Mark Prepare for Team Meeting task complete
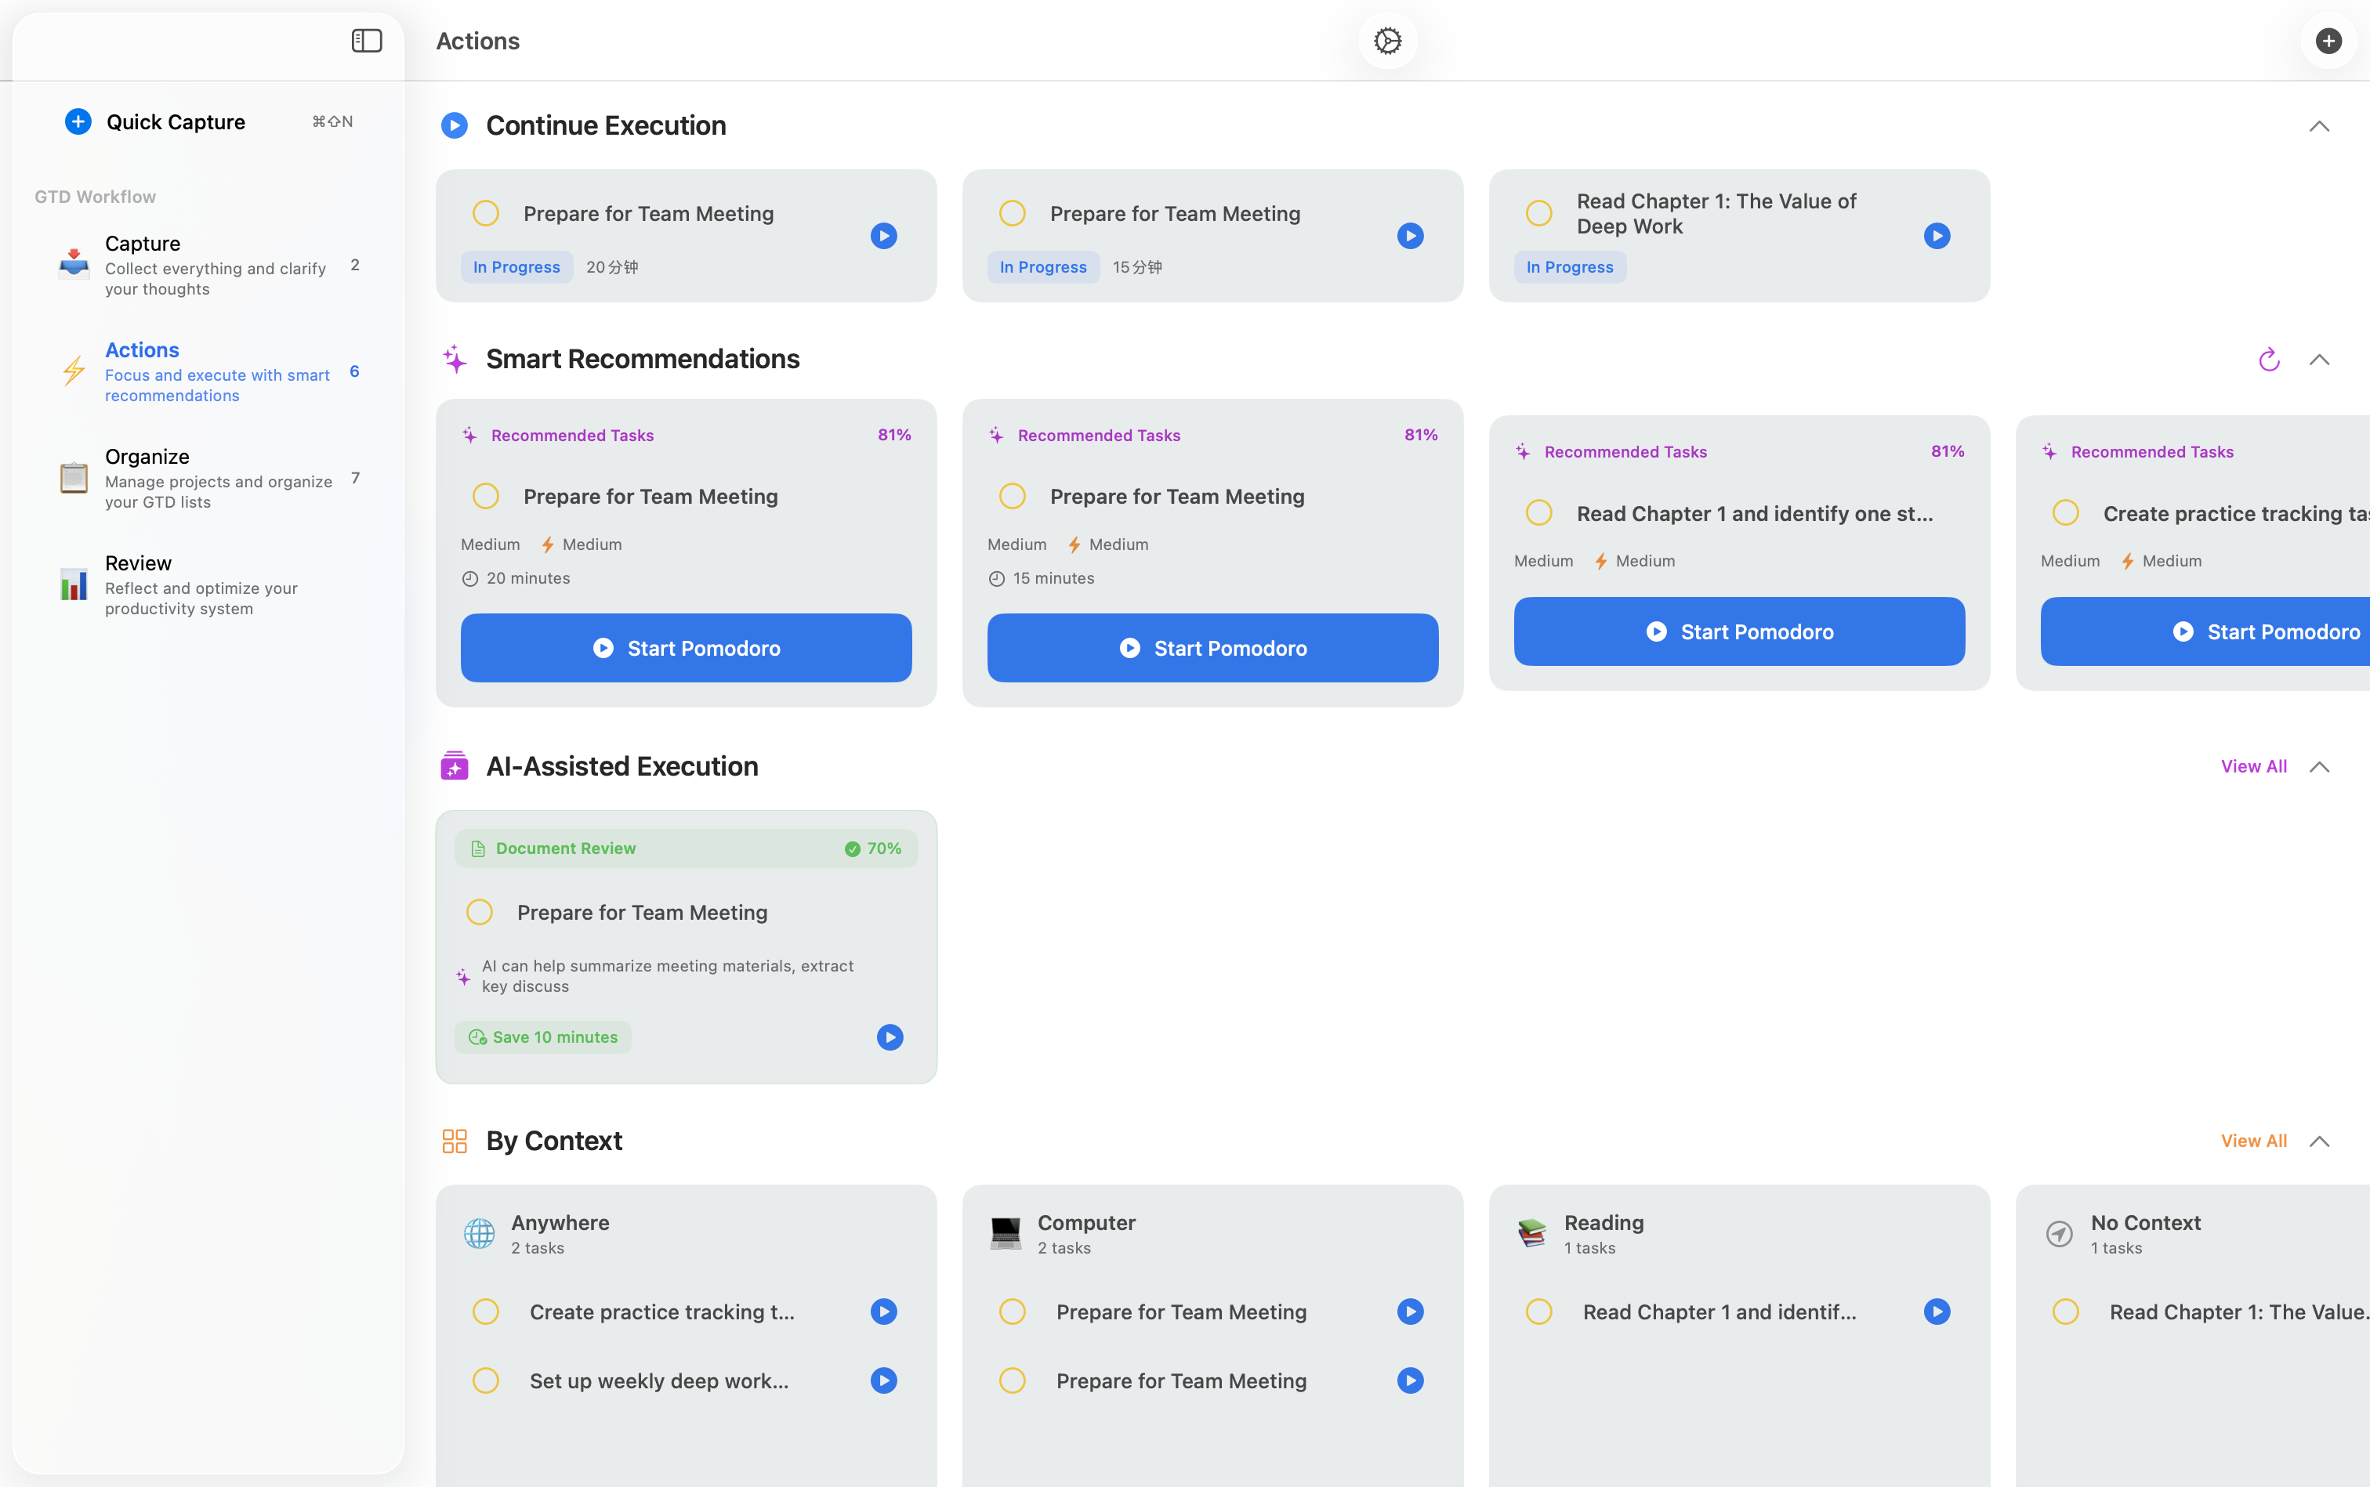This screenshot has height=1487, width=2370. point(486,212)
